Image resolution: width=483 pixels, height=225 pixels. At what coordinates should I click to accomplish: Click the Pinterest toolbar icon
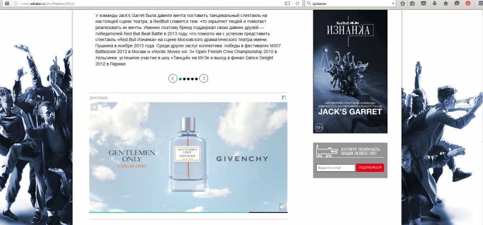click(x=467, y=3)
